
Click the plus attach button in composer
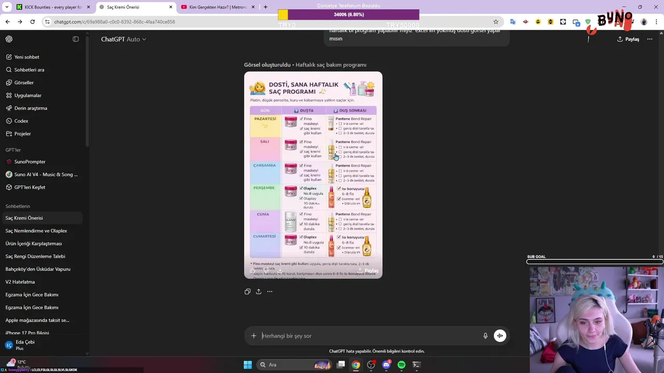tap(254, 336)
